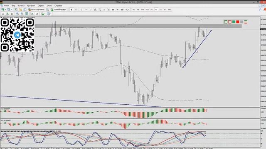266x149 pixels.
Task: Click the striped lines button on chart
Action: pos(246,22)
